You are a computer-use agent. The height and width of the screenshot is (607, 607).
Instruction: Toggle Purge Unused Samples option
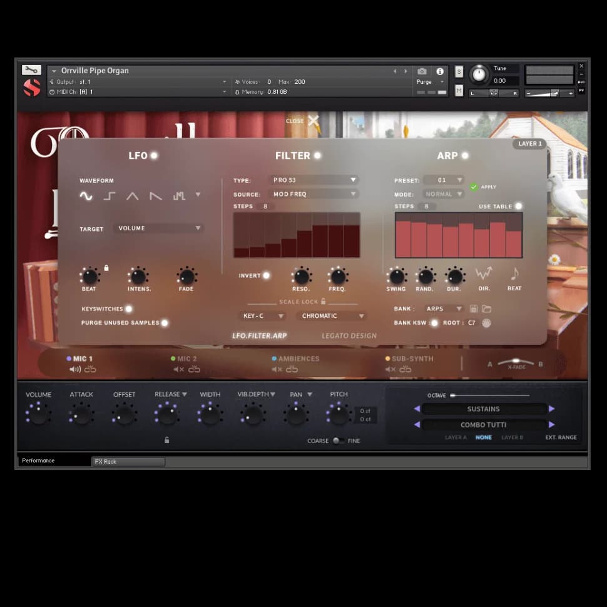click(x=165, y=323)
